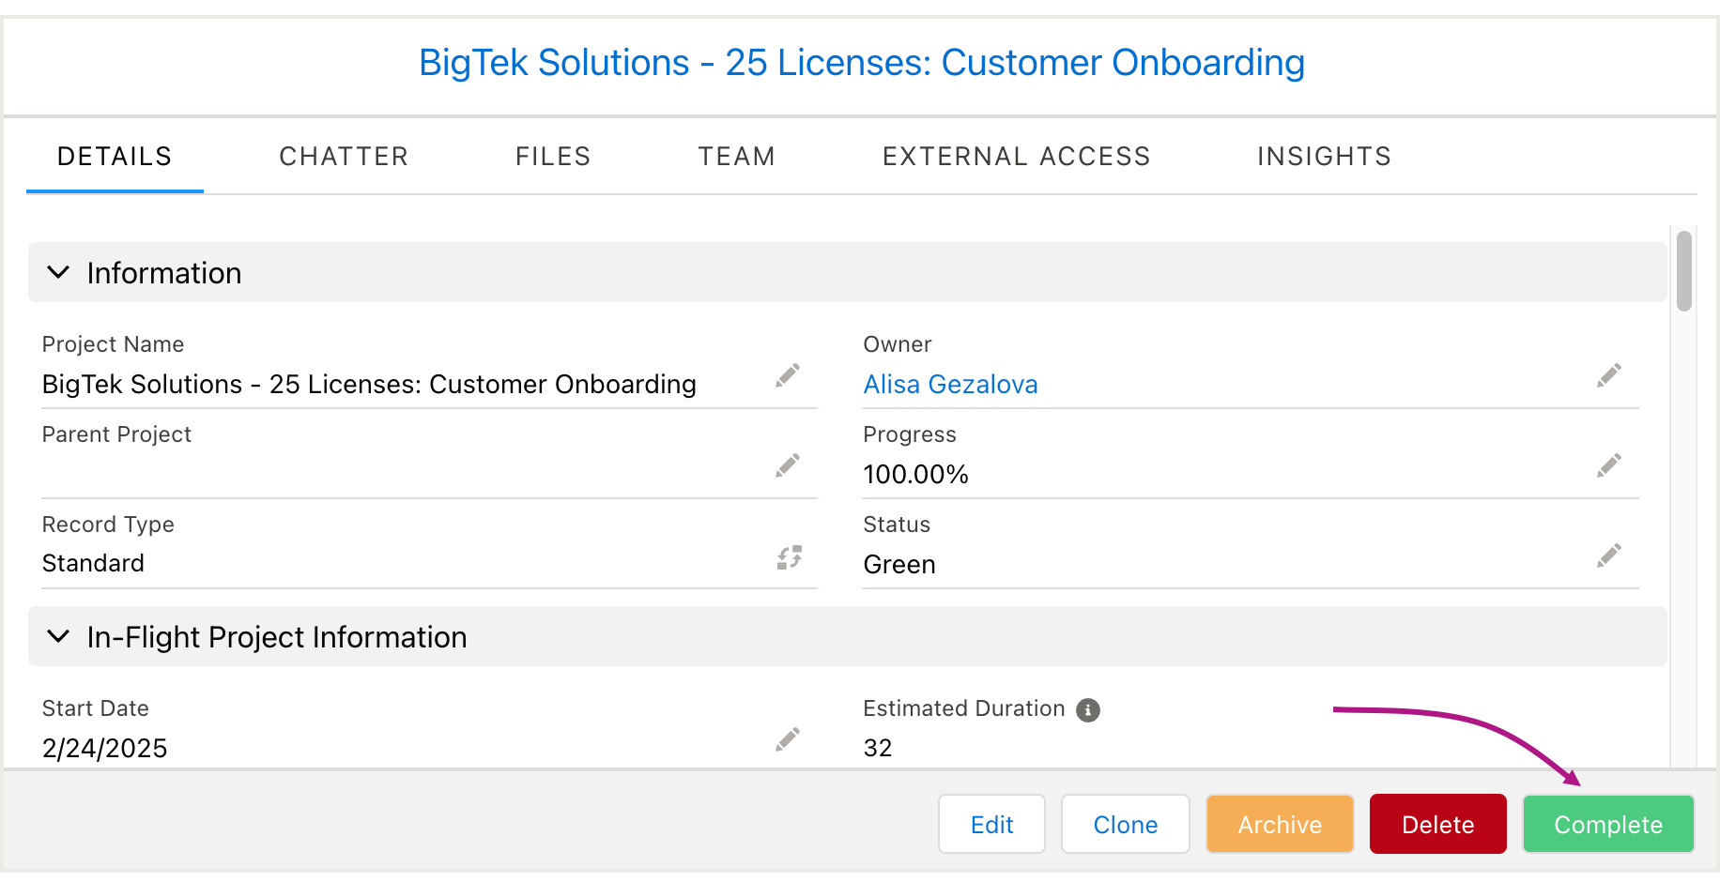Open the Chatter tab
1720x882 pixels.
pyautogui.click(x=344, y=157)
